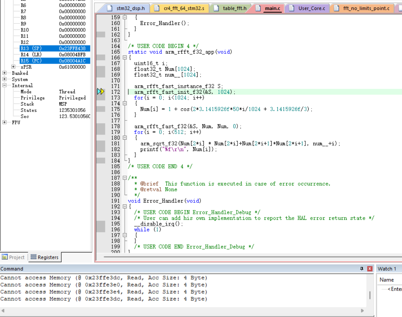Click the Project tab icon
402x317 pixels.
pyautogui.click(x=5, y=257)
